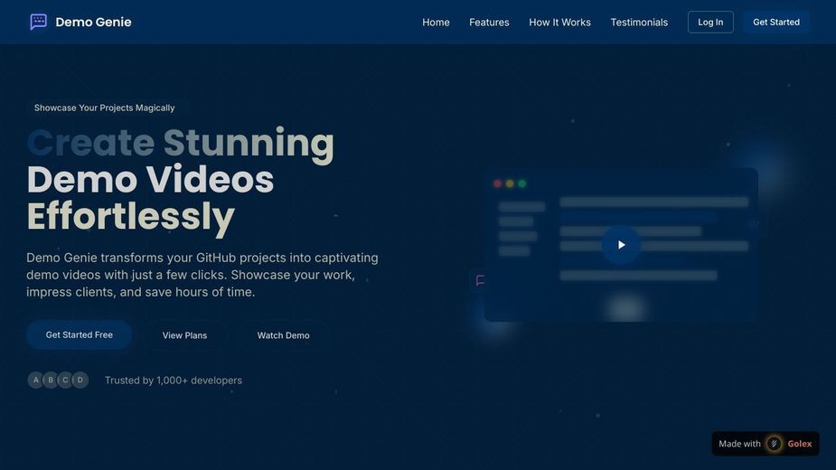Click Showcase Your Projects Magically badge

[x=105, y=108]
